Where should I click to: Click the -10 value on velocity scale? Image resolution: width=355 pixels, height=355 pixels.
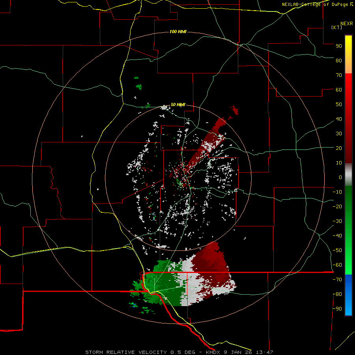pos(337,192)
